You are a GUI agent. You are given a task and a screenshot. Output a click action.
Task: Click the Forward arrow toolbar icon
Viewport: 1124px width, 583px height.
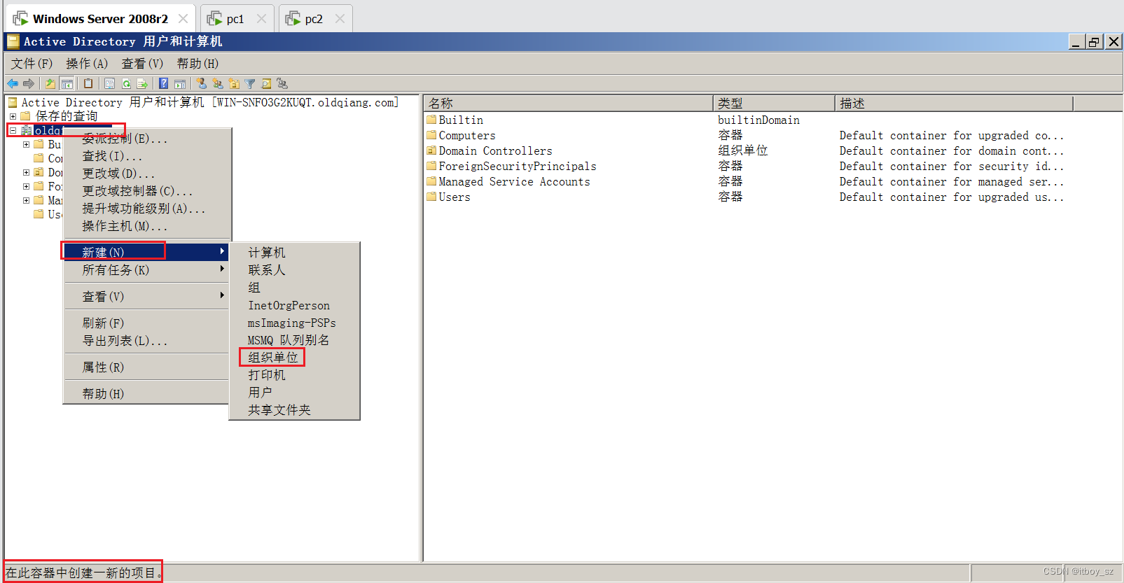29,84
